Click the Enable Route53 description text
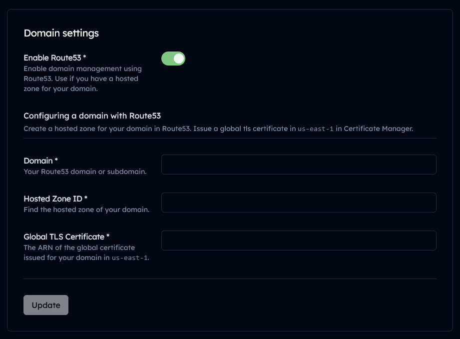The width and height of the screenshot is (460, 339). coord(82,78)
